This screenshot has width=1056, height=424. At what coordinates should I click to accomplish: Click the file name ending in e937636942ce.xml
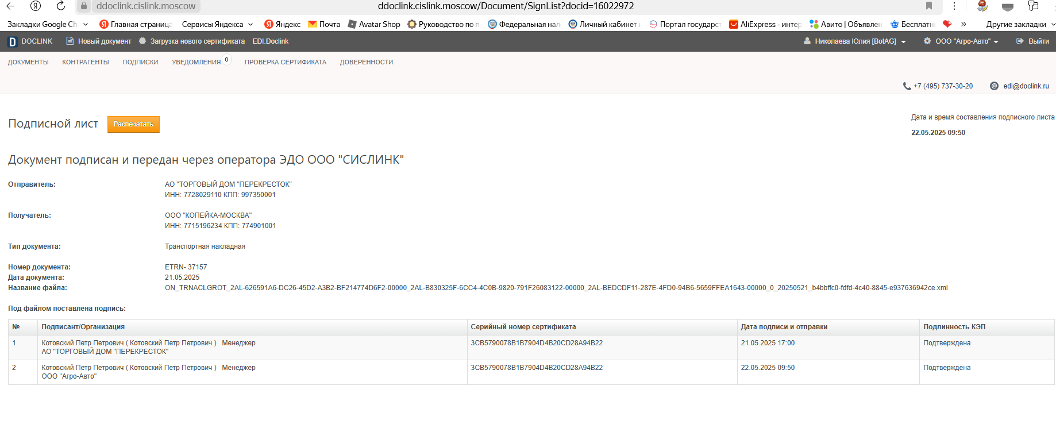coord(556,288)
